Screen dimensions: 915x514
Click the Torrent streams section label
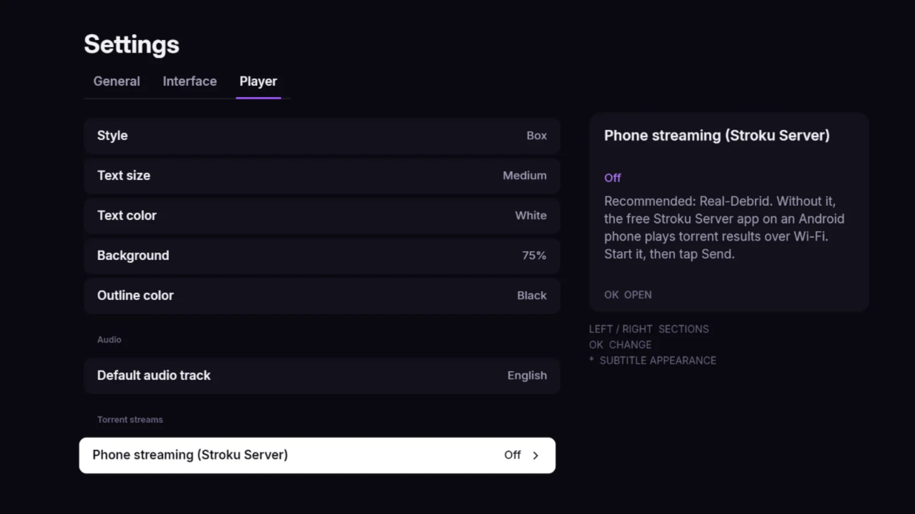point(130,419)
